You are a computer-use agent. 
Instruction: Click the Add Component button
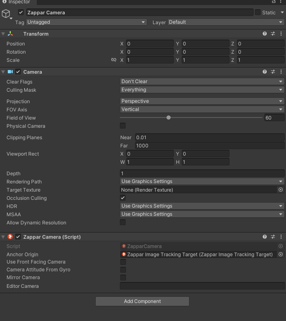pos(142,301)
